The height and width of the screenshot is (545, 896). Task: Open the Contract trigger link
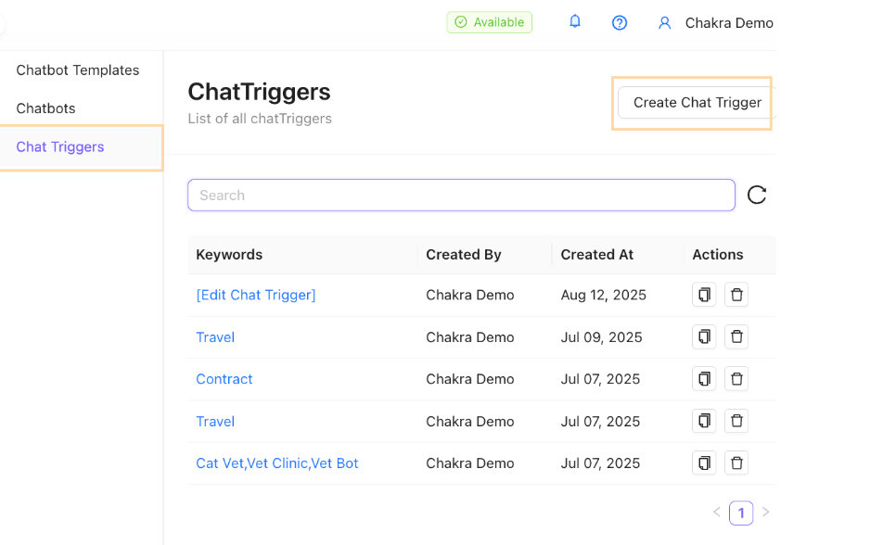coord(224,378)
